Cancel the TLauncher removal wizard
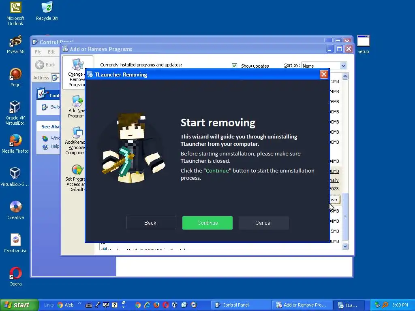This screenshot has height=311, width=415. coord(263,223)
